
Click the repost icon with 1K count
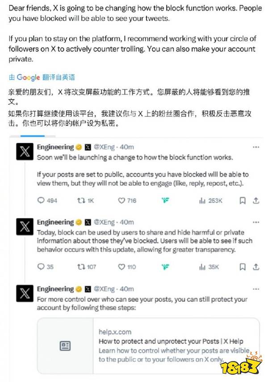[81, 200]
